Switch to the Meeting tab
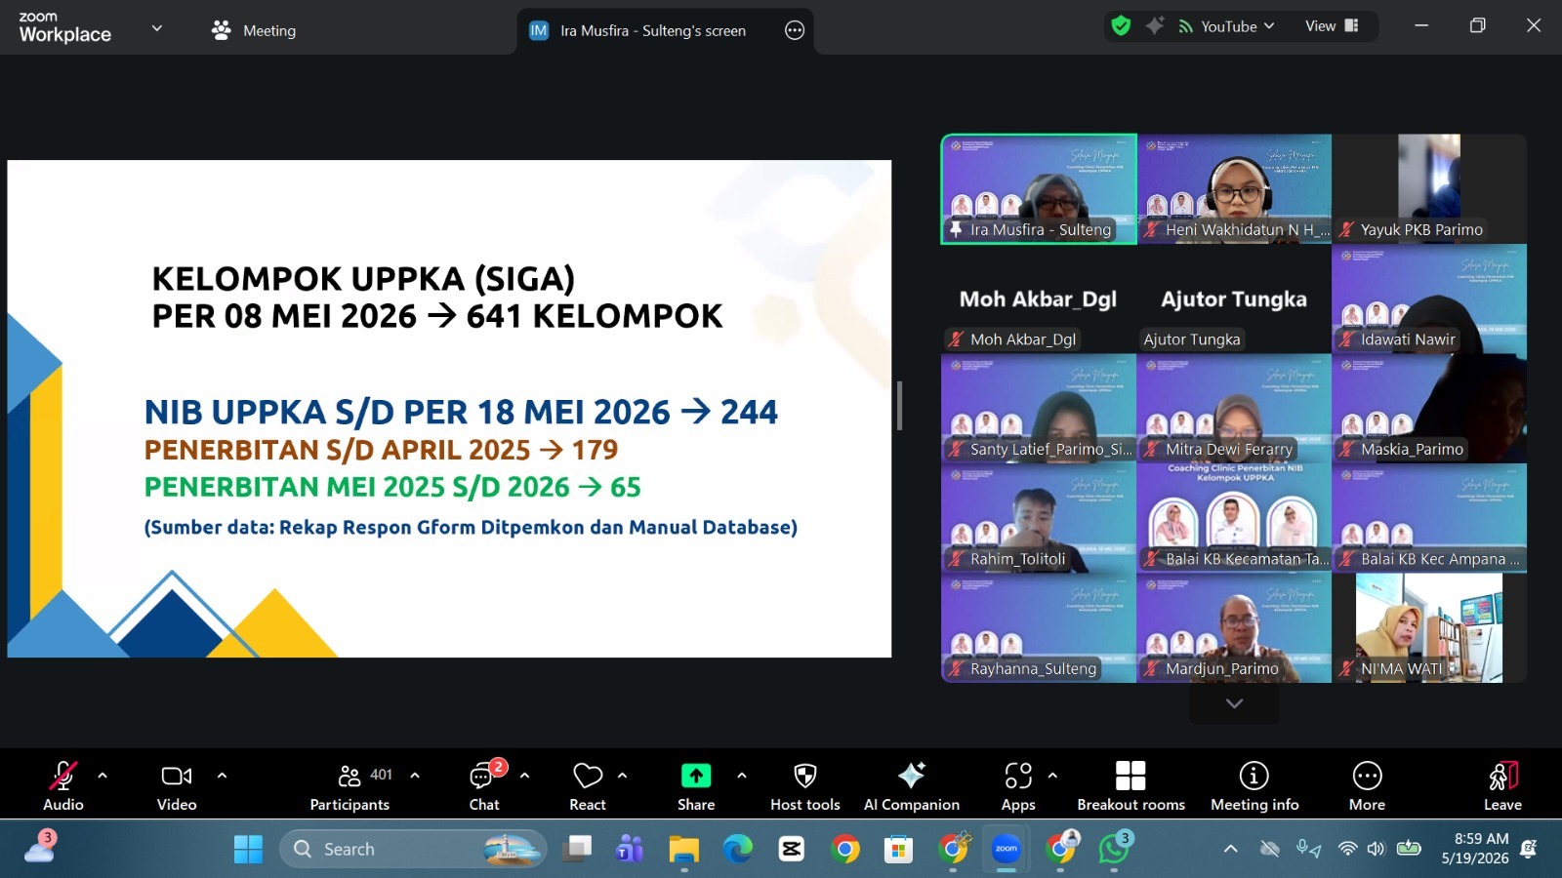 point(254,30)
